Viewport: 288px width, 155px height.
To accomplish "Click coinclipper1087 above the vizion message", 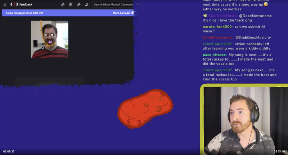I will coord(217,44).
